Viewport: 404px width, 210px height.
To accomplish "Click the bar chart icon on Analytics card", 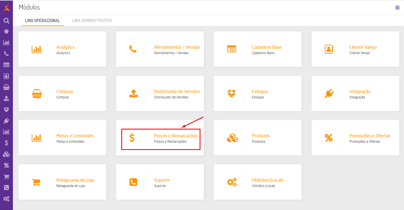I will click(36, 49).
